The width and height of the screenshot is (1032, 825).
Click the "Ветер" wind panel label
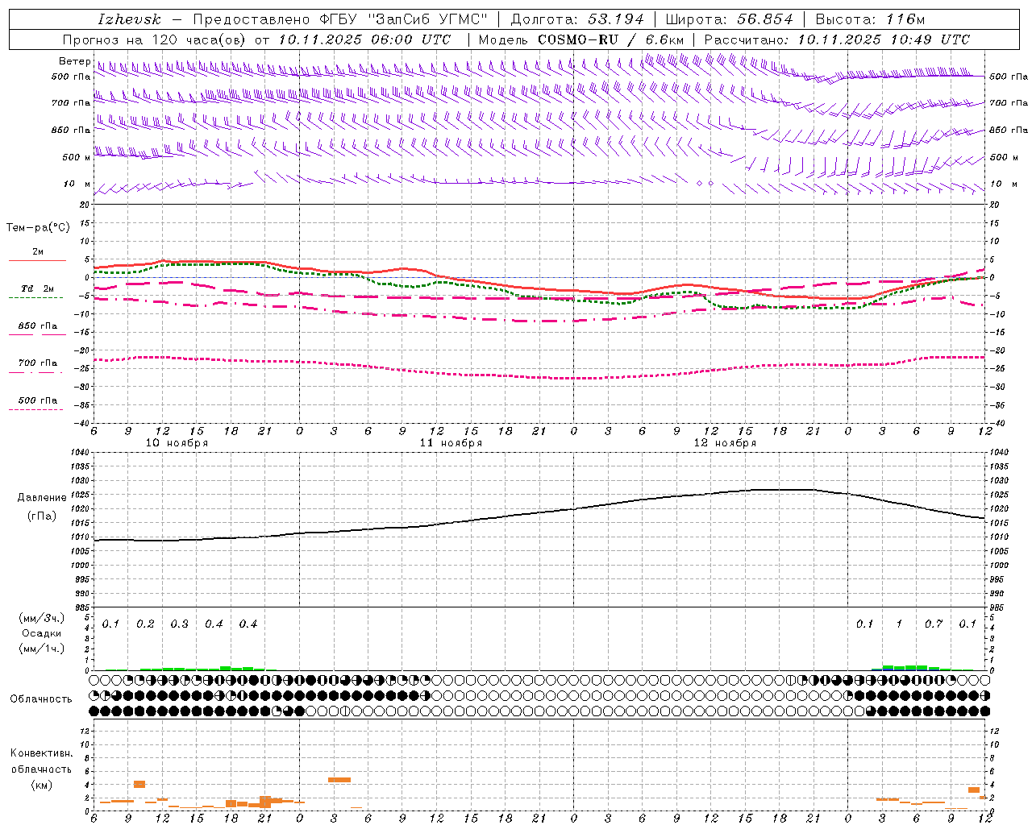tap(75, 61)
